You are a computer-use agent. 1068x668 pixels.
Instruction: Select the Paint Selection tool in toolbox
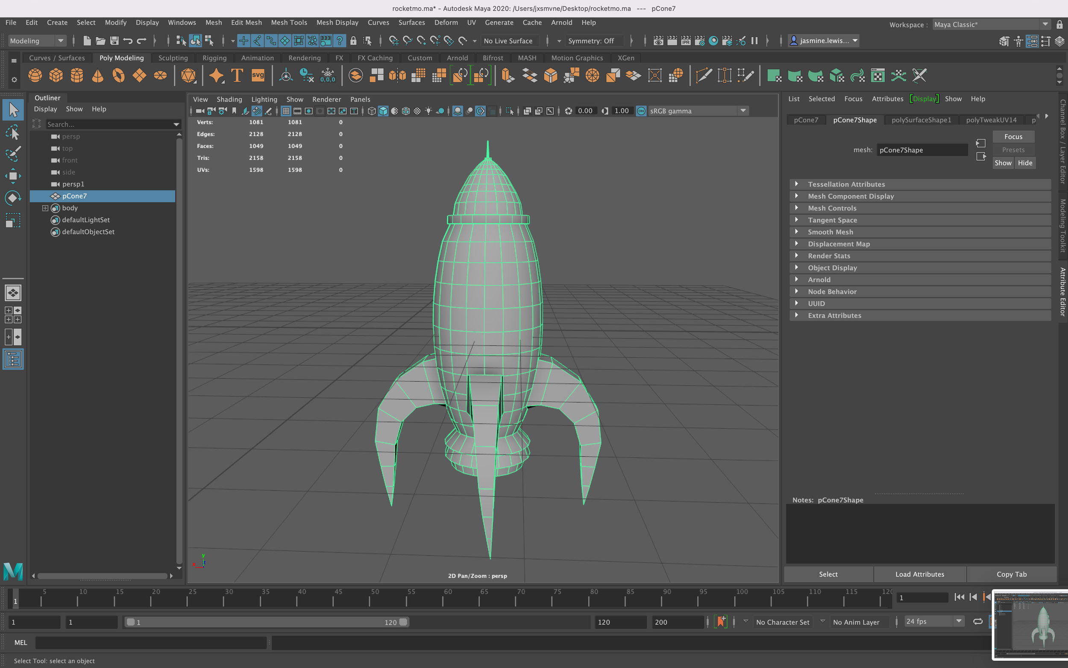click(x=13, y=153)
